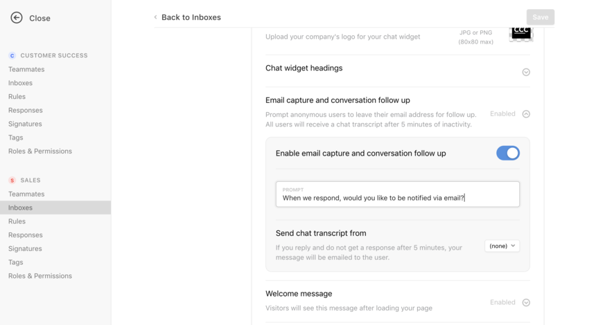This screenshot has width=596, height=325.
Task: Click the Save button
Action: pyautogui.click(x=540, y=17)
